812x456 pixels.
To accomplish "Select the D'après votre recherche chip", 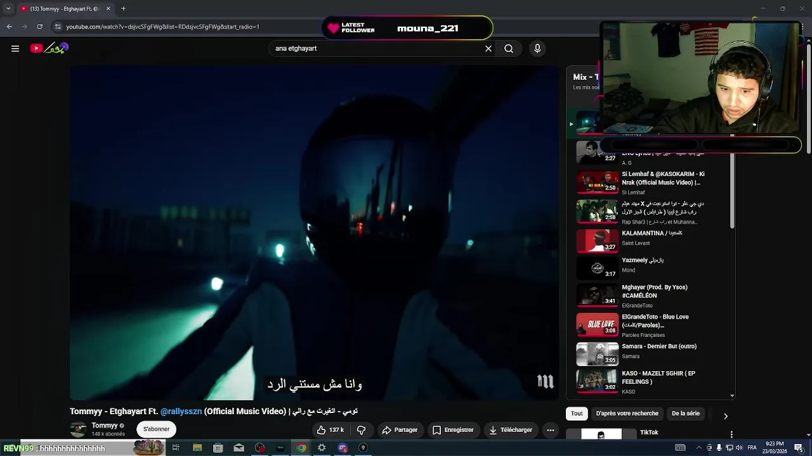I will coord(627,414).
